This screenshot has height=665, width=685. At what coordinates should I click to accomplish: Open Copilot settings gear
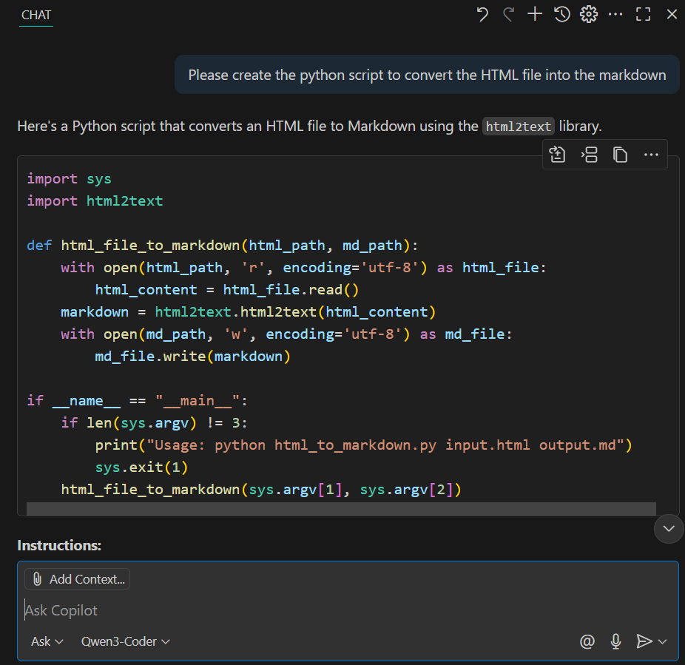(x=588, y=14)
